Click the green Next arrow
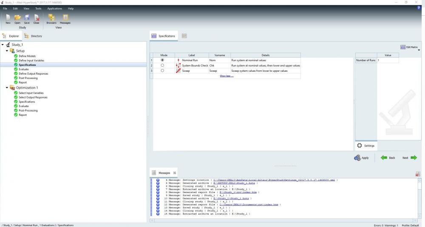The height and width of the screenshot is (227, 425). pyautogui.click(x=414, y=157)
